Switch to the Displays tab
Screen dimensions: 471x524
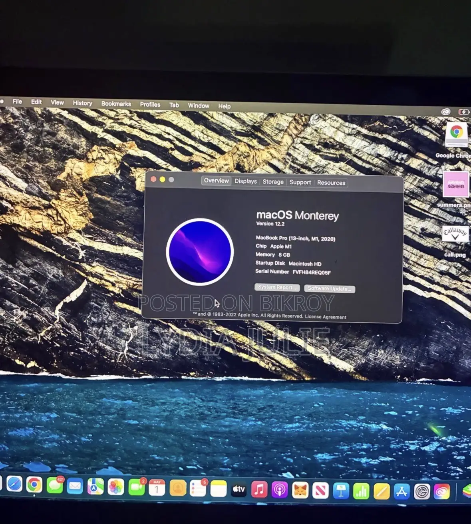tap(246, 181)
